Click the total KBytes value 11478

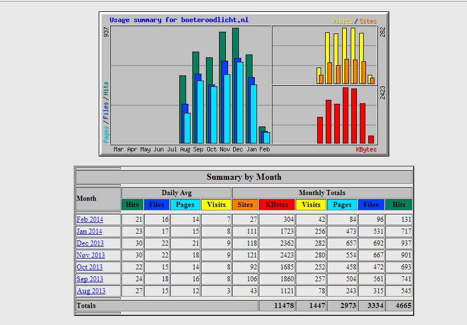284,306
